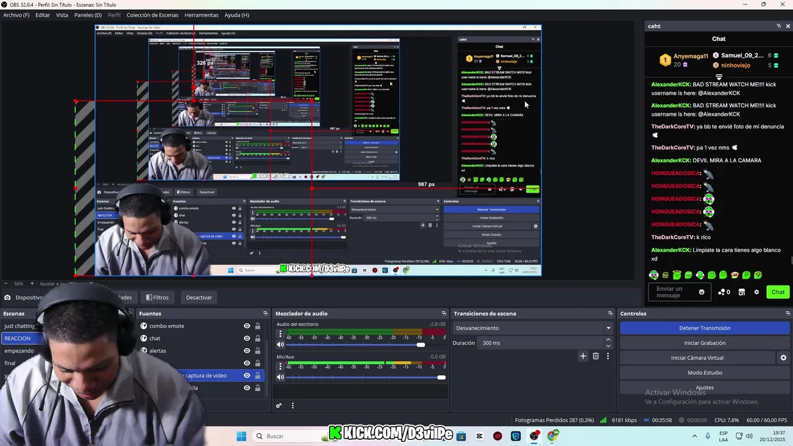Screen dimensions: 793x446
Task: Toggle visibility of alertas source
Action: [247, 351]
